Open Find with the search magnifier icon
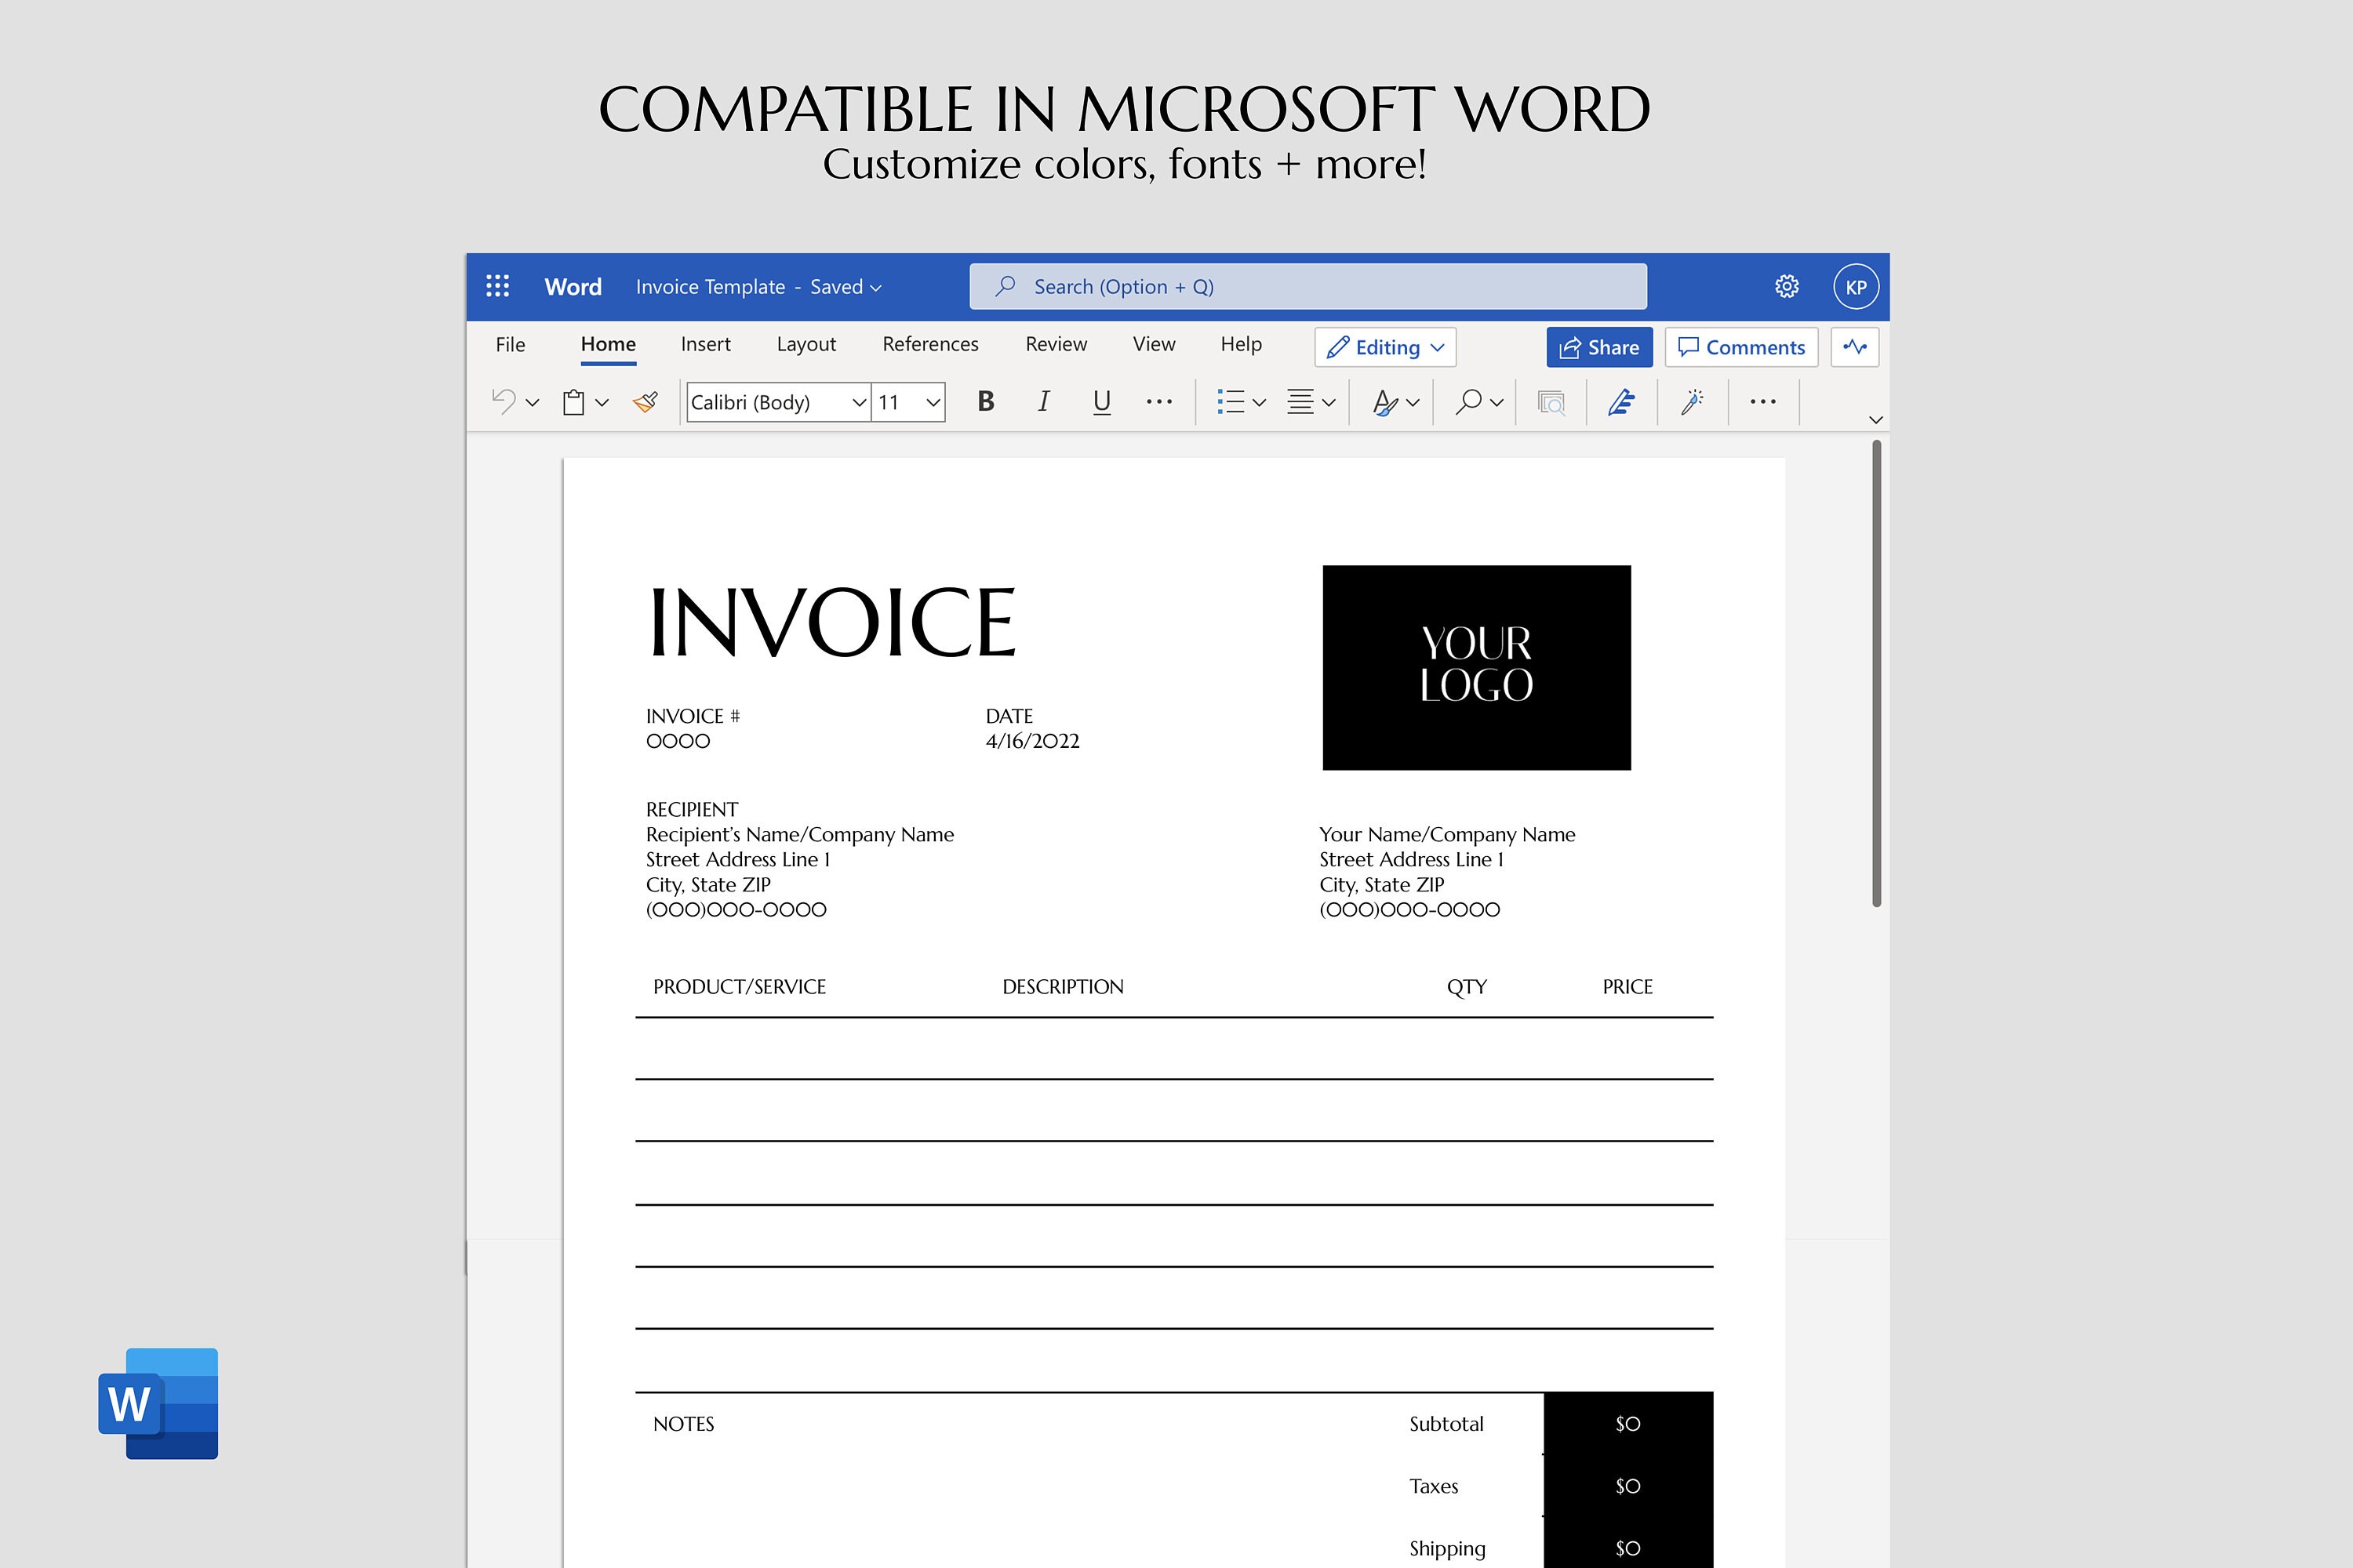2353x1568 pixels. [1468, 402]
